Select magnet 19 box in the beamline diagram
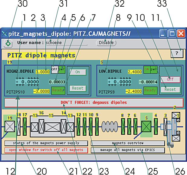The height and width of the screenshot is (175, 187). 10,127
